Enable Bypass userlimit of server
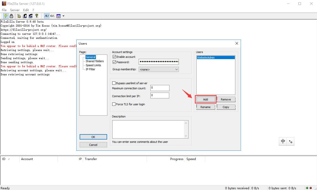 [114, 83]
